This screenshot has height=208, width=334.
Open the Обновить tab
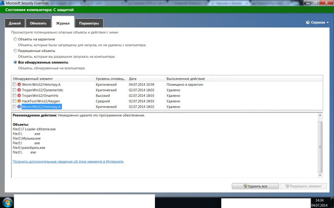point(38,23)
